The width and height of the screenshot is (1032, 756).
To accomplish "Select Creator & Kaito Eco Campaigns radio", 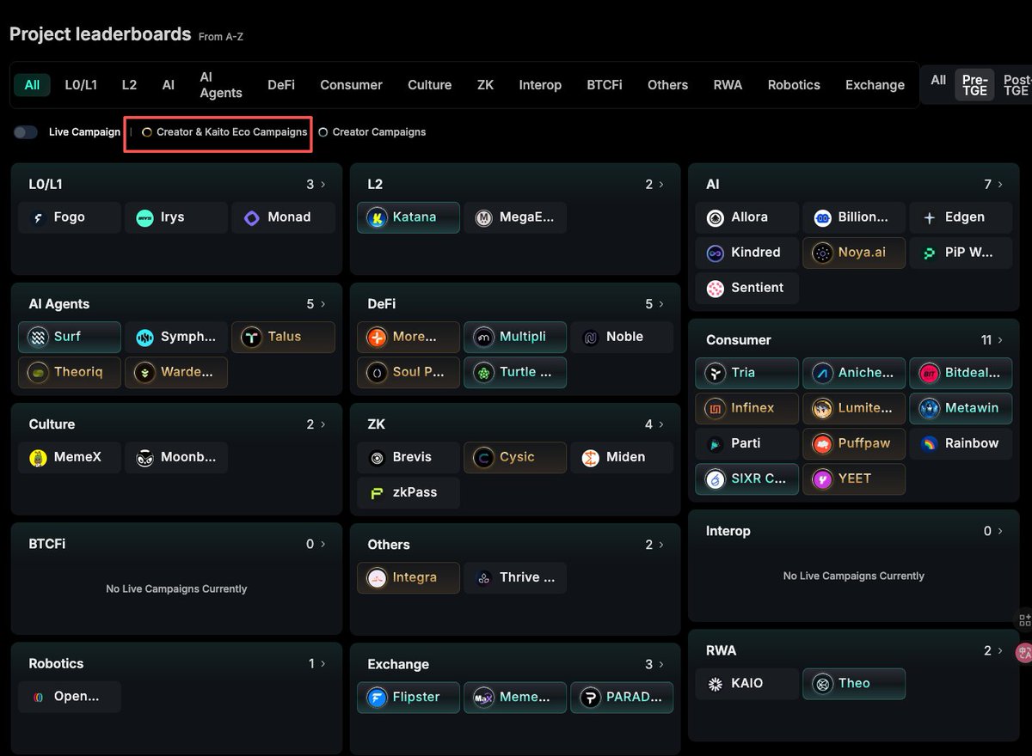I will coord(147,132).
